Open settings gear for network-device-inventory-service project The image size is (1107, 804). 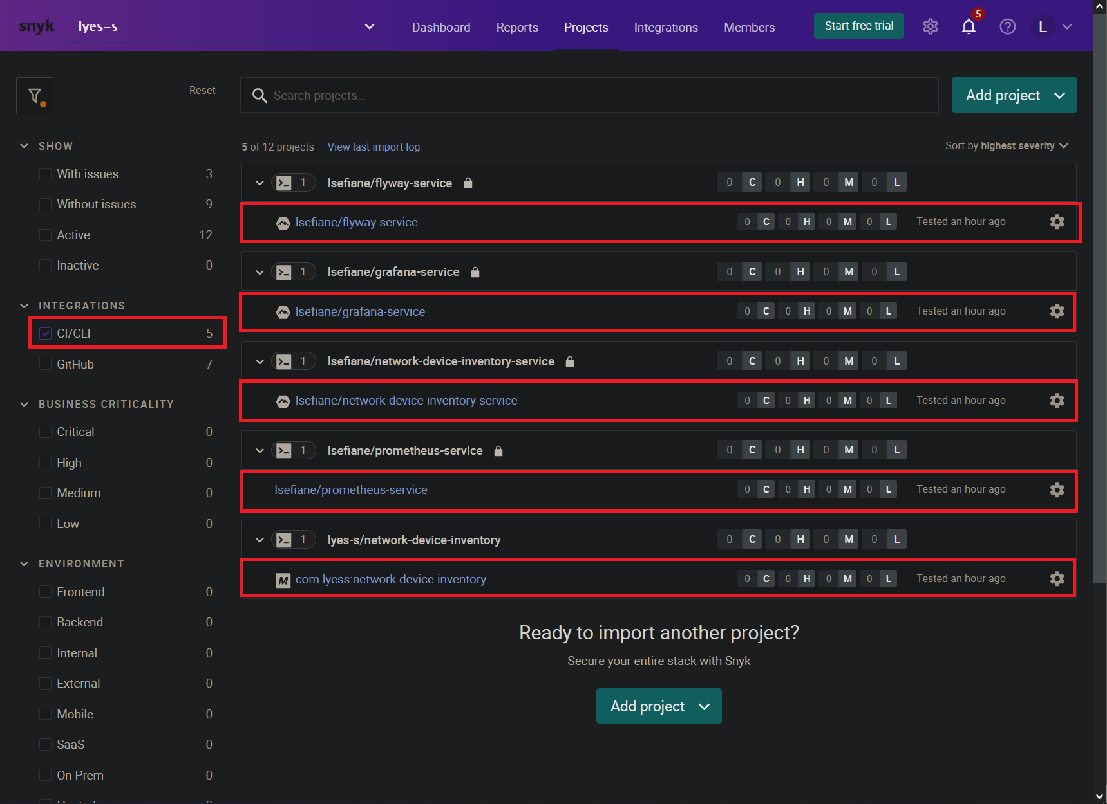click(1057, 401)
